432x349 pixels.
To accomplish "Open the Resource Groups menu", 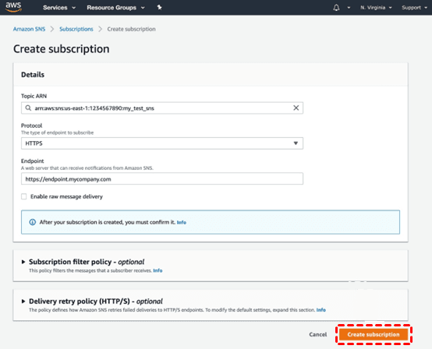I will 115,8.
